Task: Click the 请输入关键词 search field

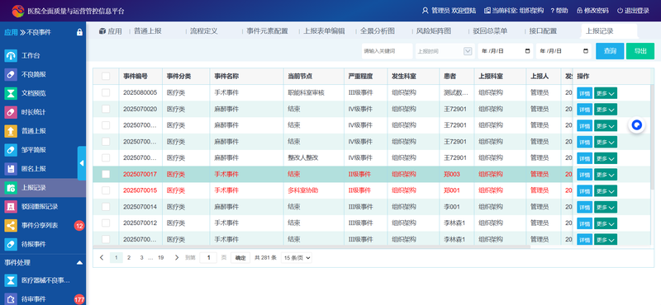Action: click(x=387, y=51)
